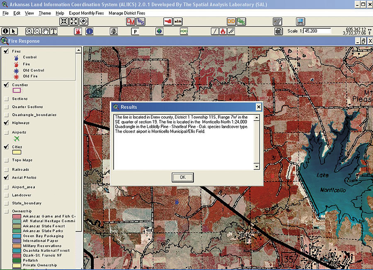Open the Edit menu
This screenshot has width=373, height=270.
pos(17,13)
